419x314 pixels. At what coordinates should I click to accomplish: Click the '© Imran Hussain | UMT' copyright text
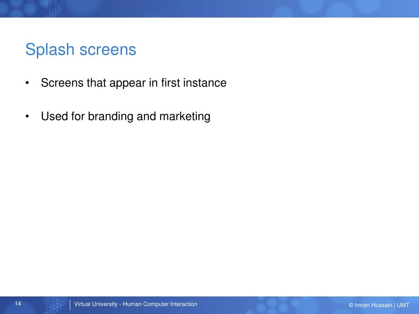point(379,305)
